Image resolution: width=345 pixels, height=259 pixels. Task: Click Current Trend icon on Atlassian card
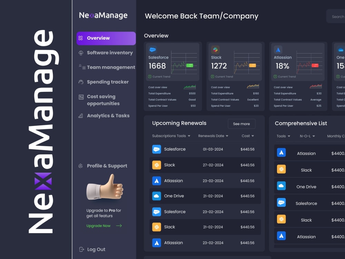point(275,77)
